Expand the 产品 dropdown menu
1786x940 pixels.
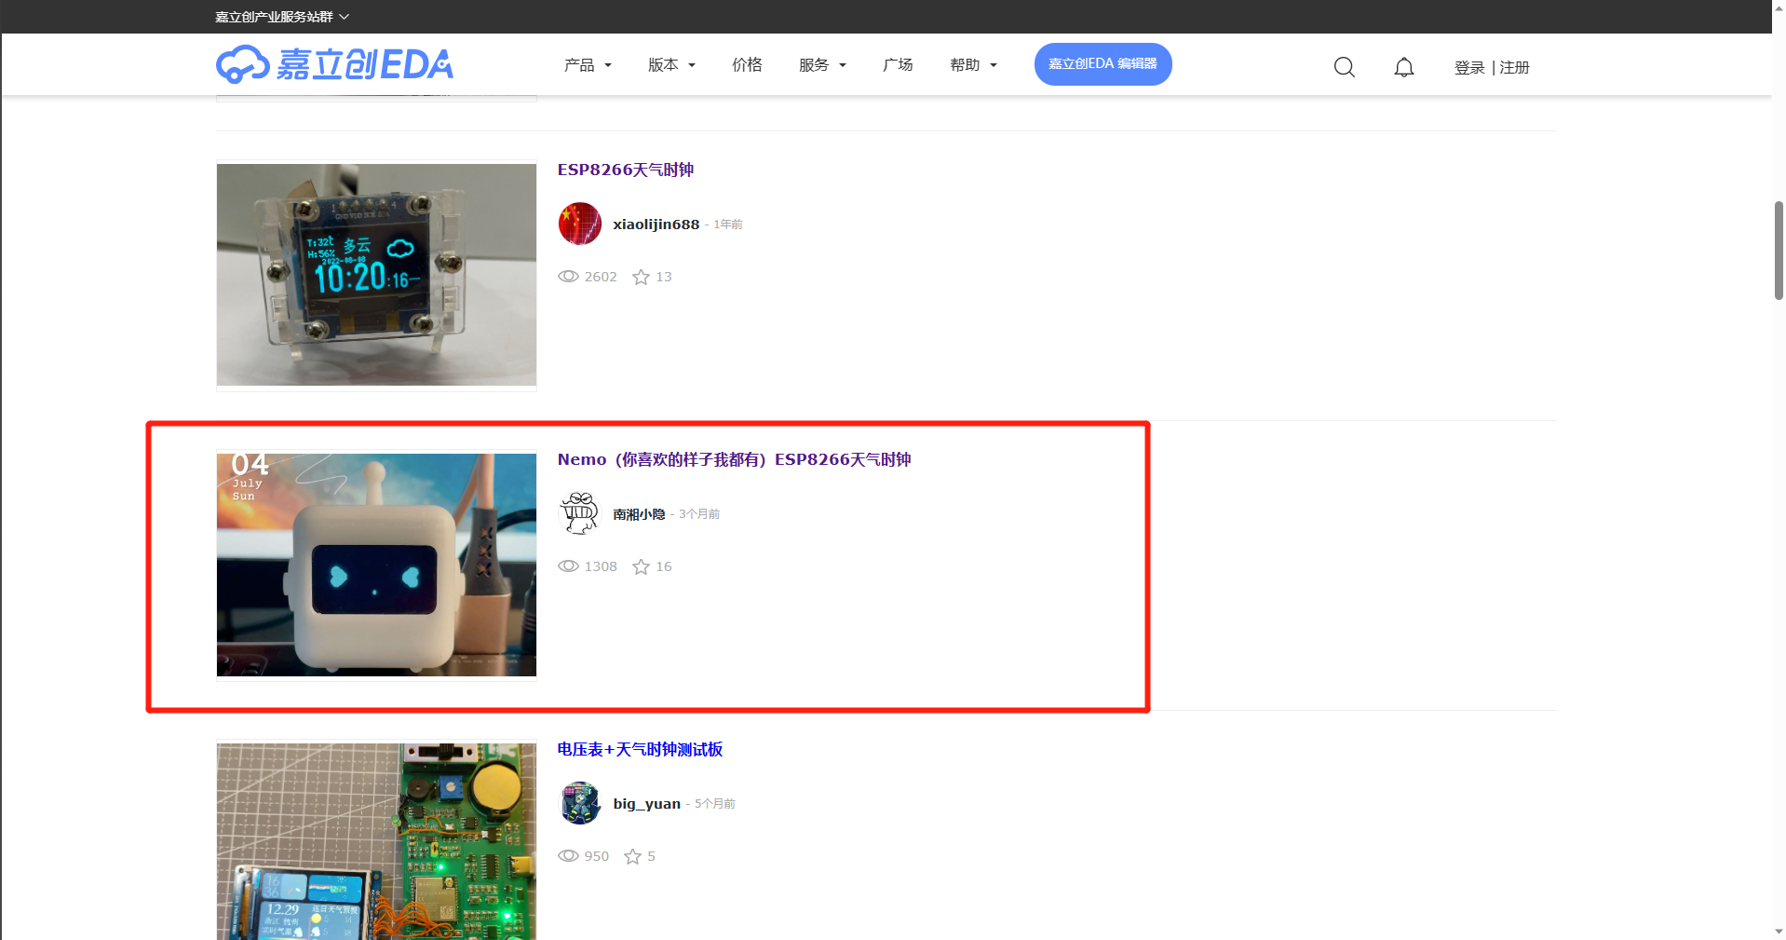coord(588,65)
